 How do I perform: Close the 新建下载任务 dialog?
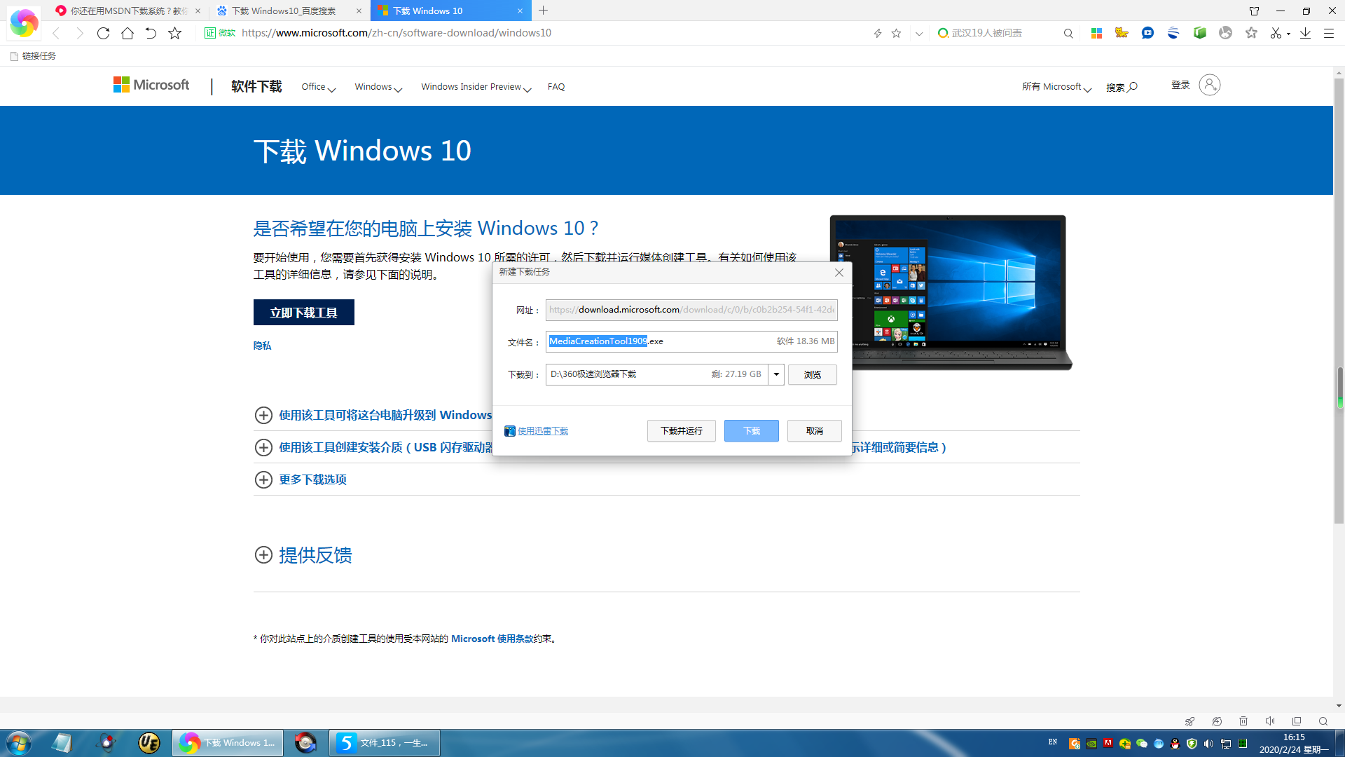click(839, 273)
